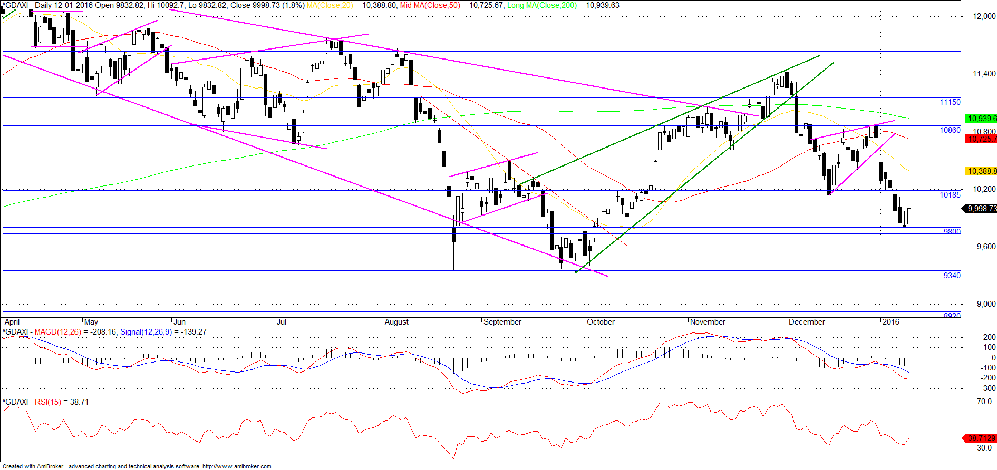
Task: Click the December label on the time axis
Action: [807, 322]
